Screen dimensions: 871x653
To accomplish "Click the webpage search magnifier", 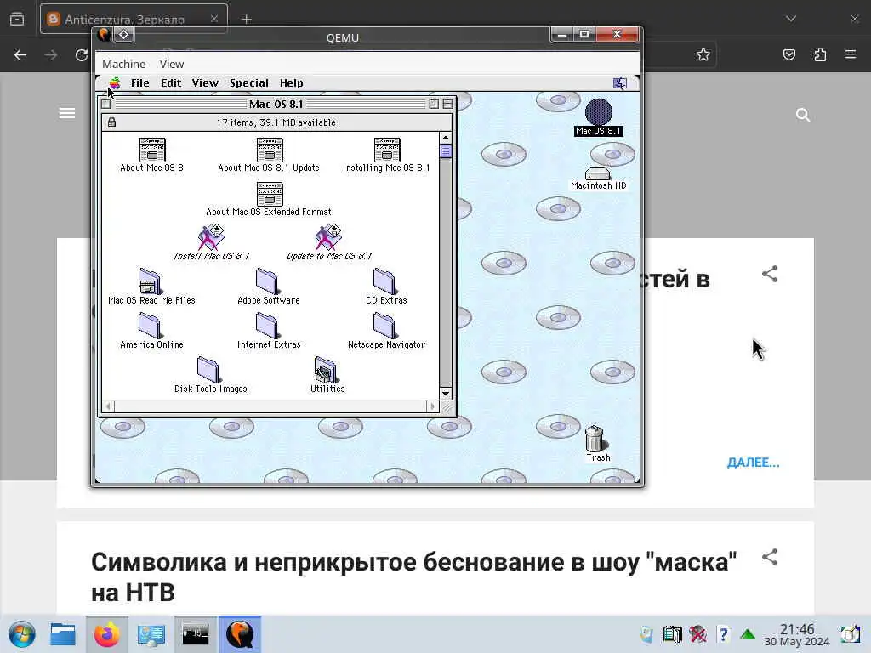I will 803,115.
